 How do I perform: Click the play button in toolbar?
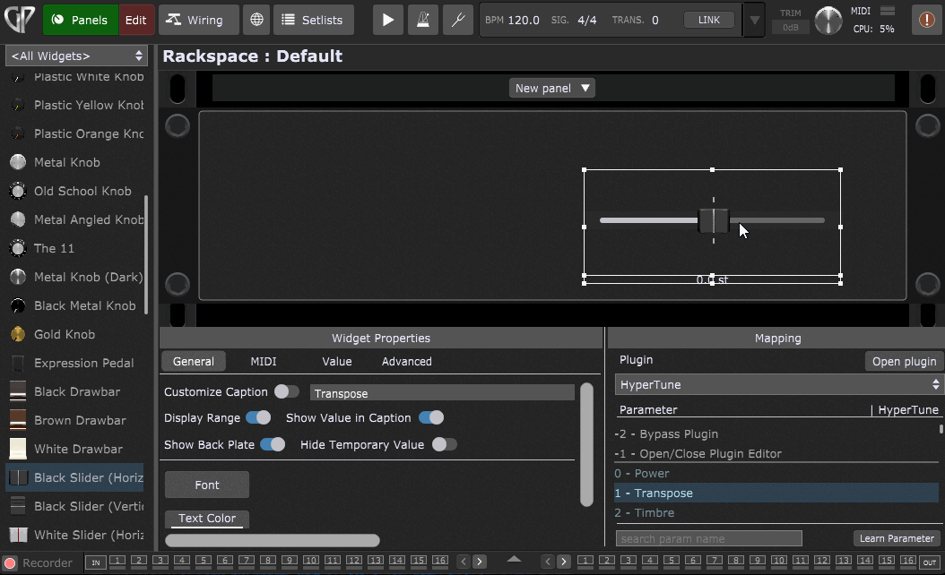387,20
